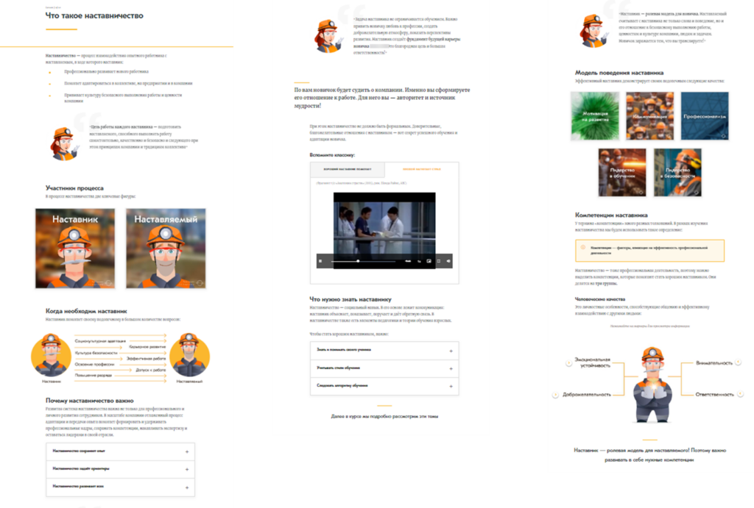Screen dimensions: 754x508
Task: Click the «Социокультурная адаптация» arrow label
Action: [100, 341]
